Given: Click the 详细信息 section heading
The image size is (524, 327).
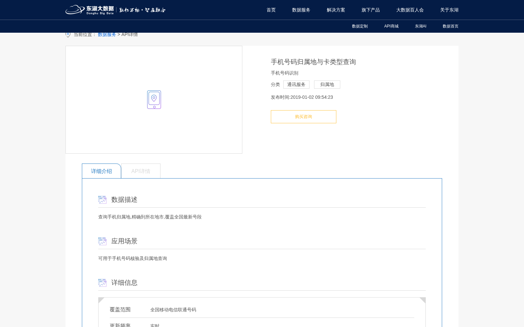Looking at the screenshot, I should tap(124, 283).
